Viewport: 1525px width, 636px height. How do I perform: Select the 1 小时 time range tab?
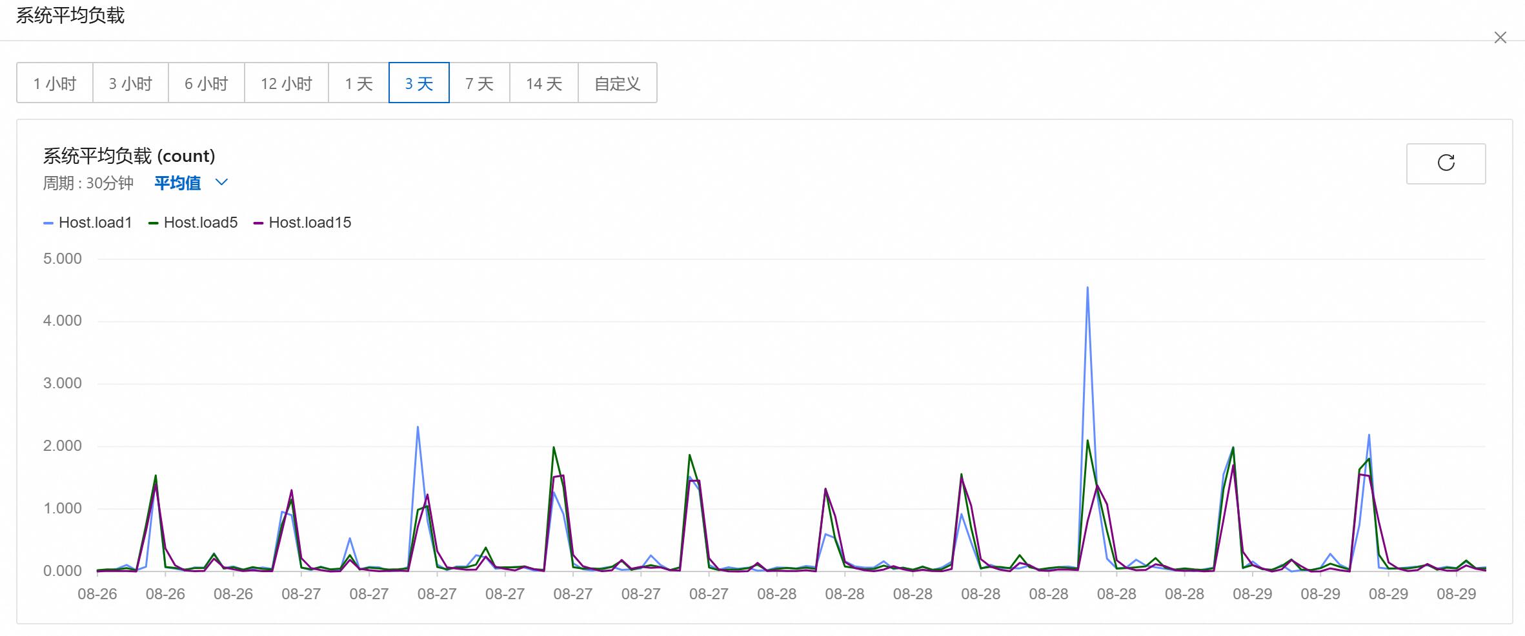coord(55,83)
